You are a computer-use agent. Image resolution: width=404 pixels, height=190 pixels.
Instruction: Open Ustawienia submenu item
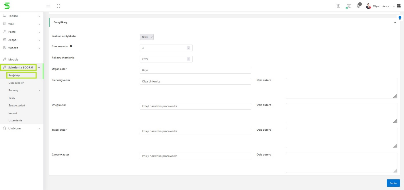pyautogui.click(x=15, y=120)
